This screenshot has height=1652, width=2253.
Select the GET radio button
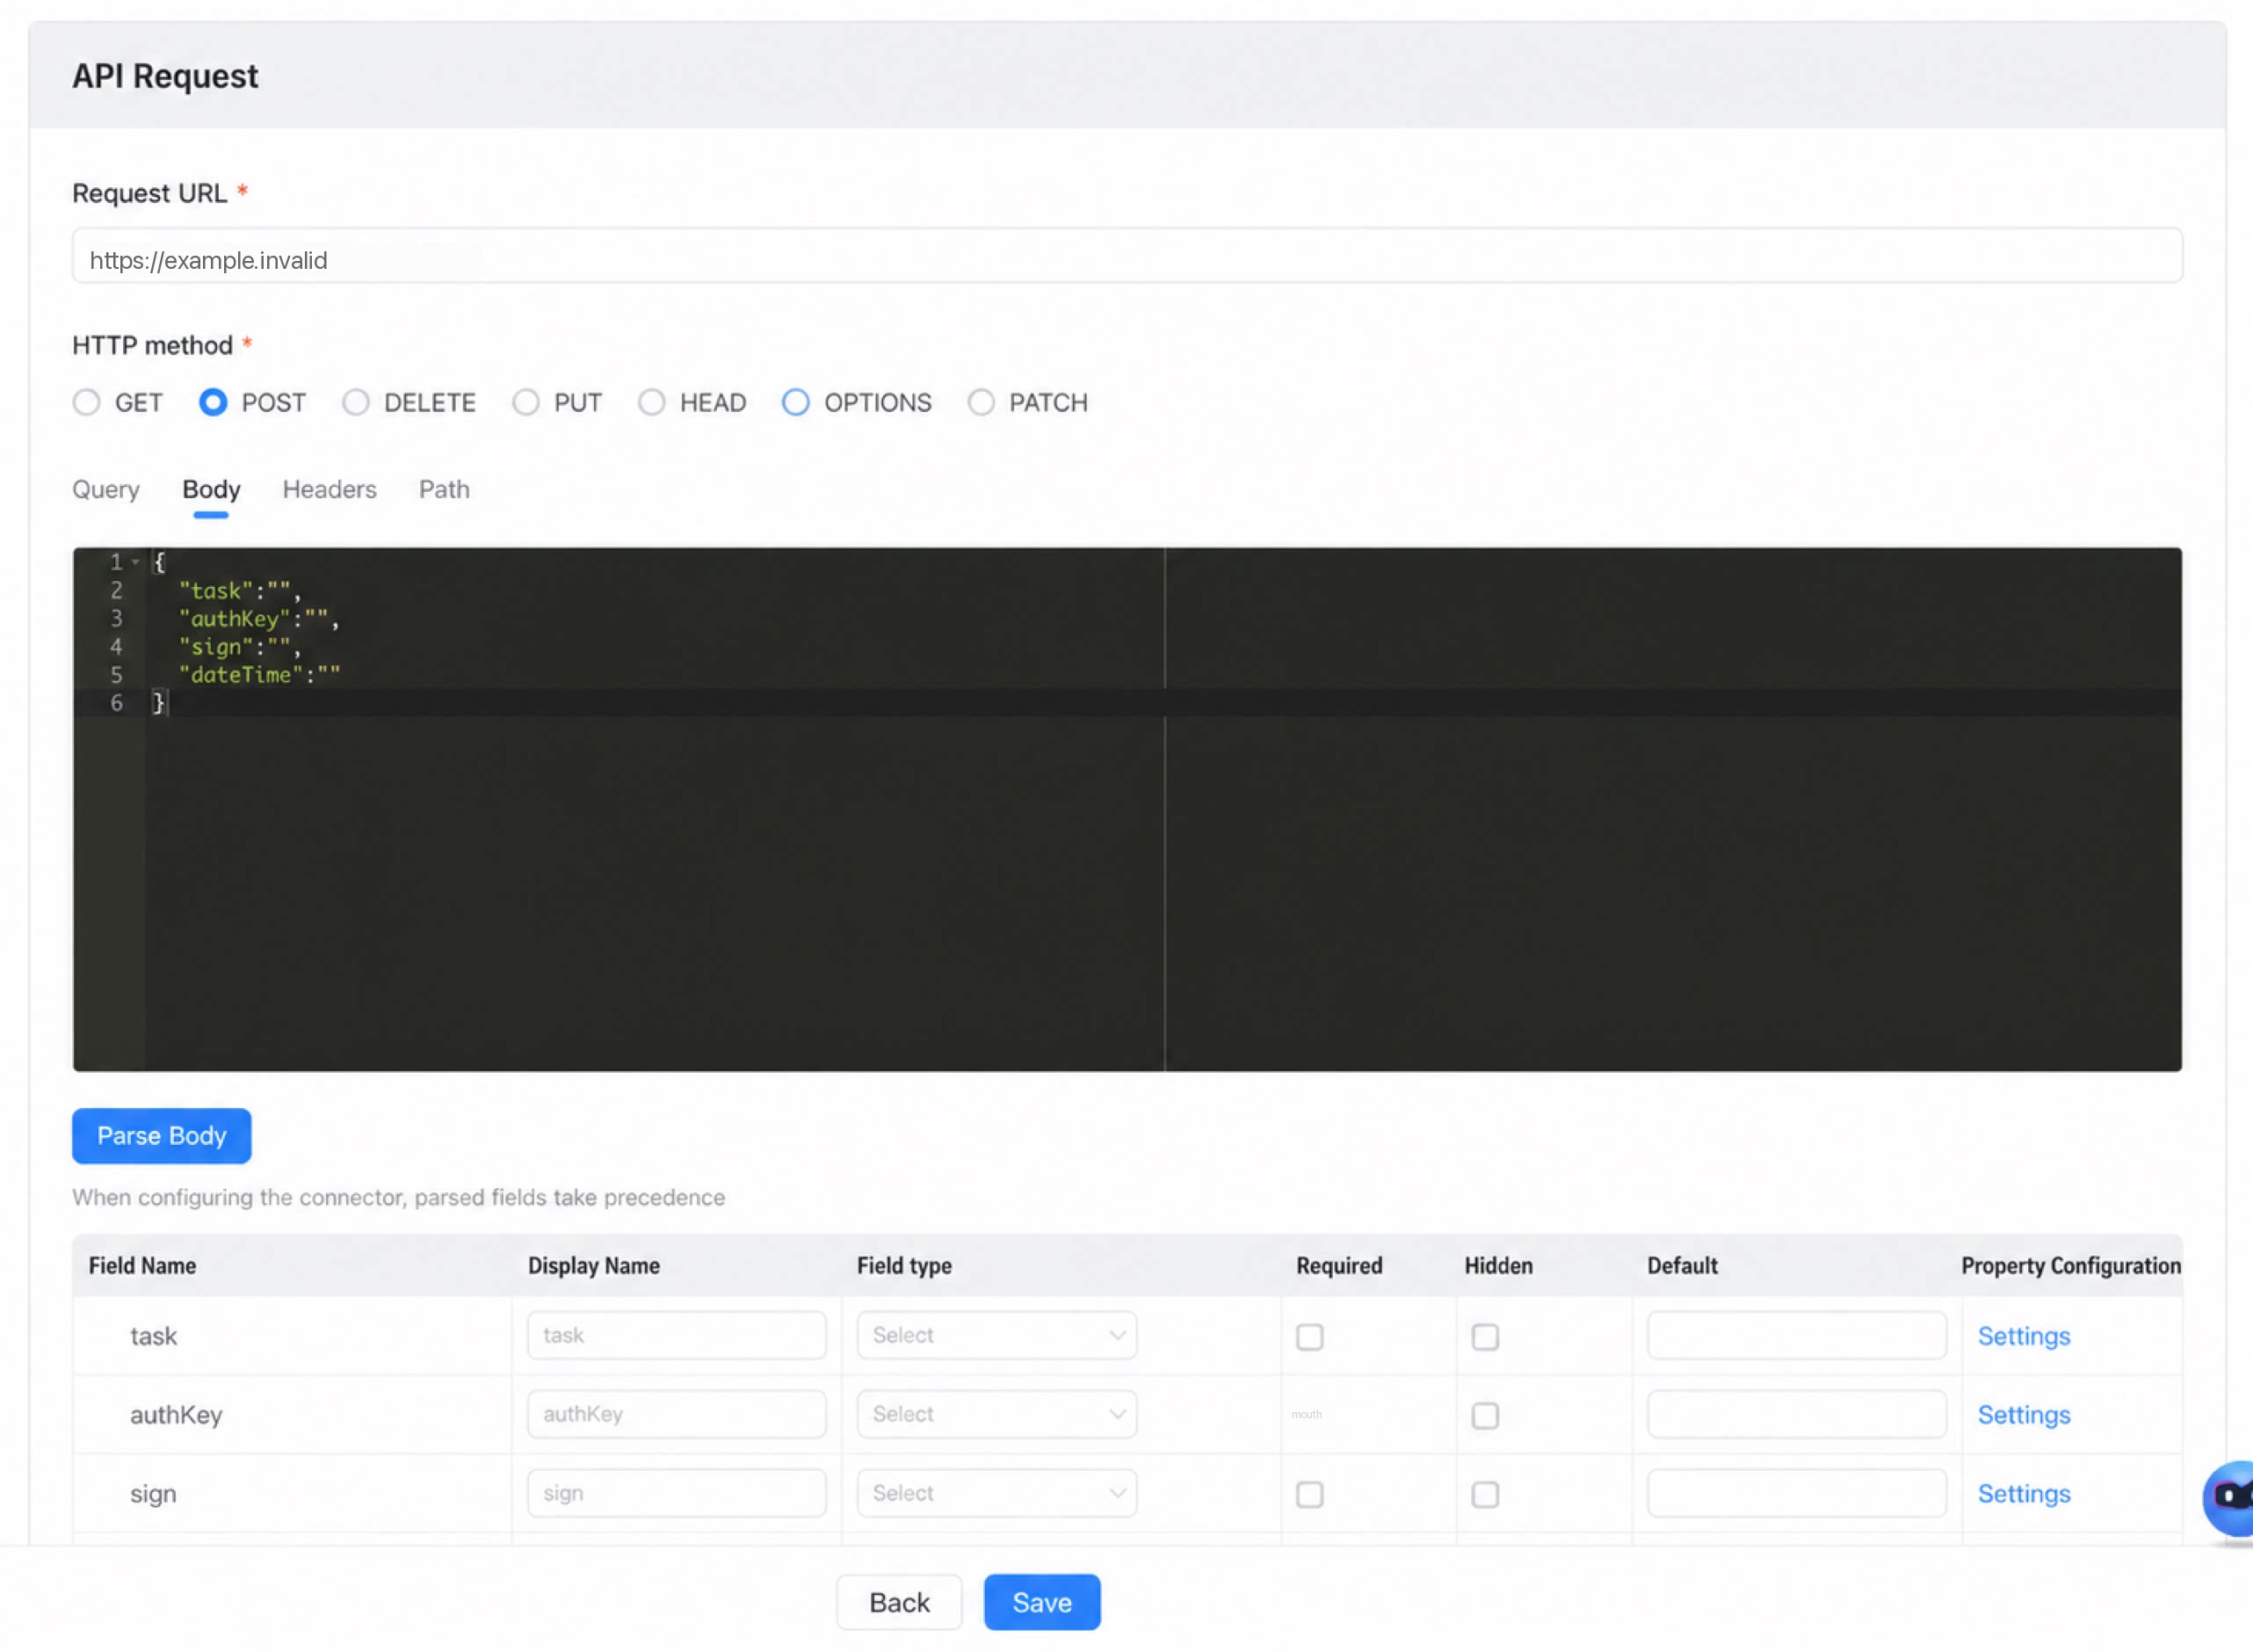[x=87, y=402]
